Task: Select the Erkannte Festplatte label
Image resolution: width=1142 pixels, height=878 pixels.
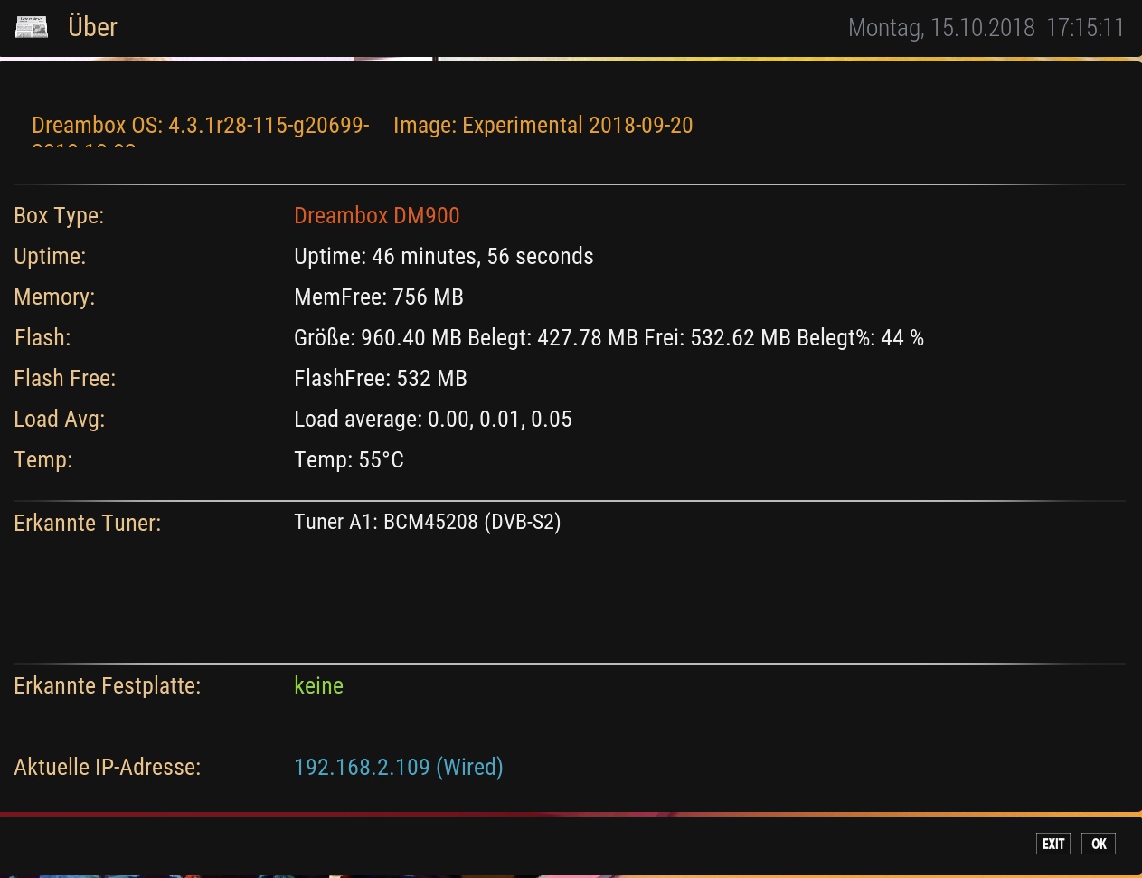Action: (107, 686)
